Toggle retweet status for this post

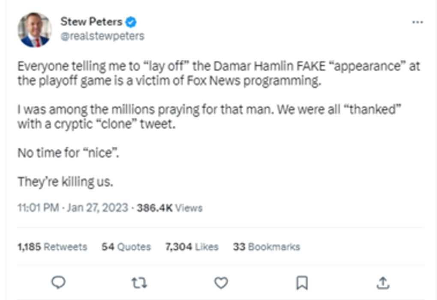pos(140,282)
